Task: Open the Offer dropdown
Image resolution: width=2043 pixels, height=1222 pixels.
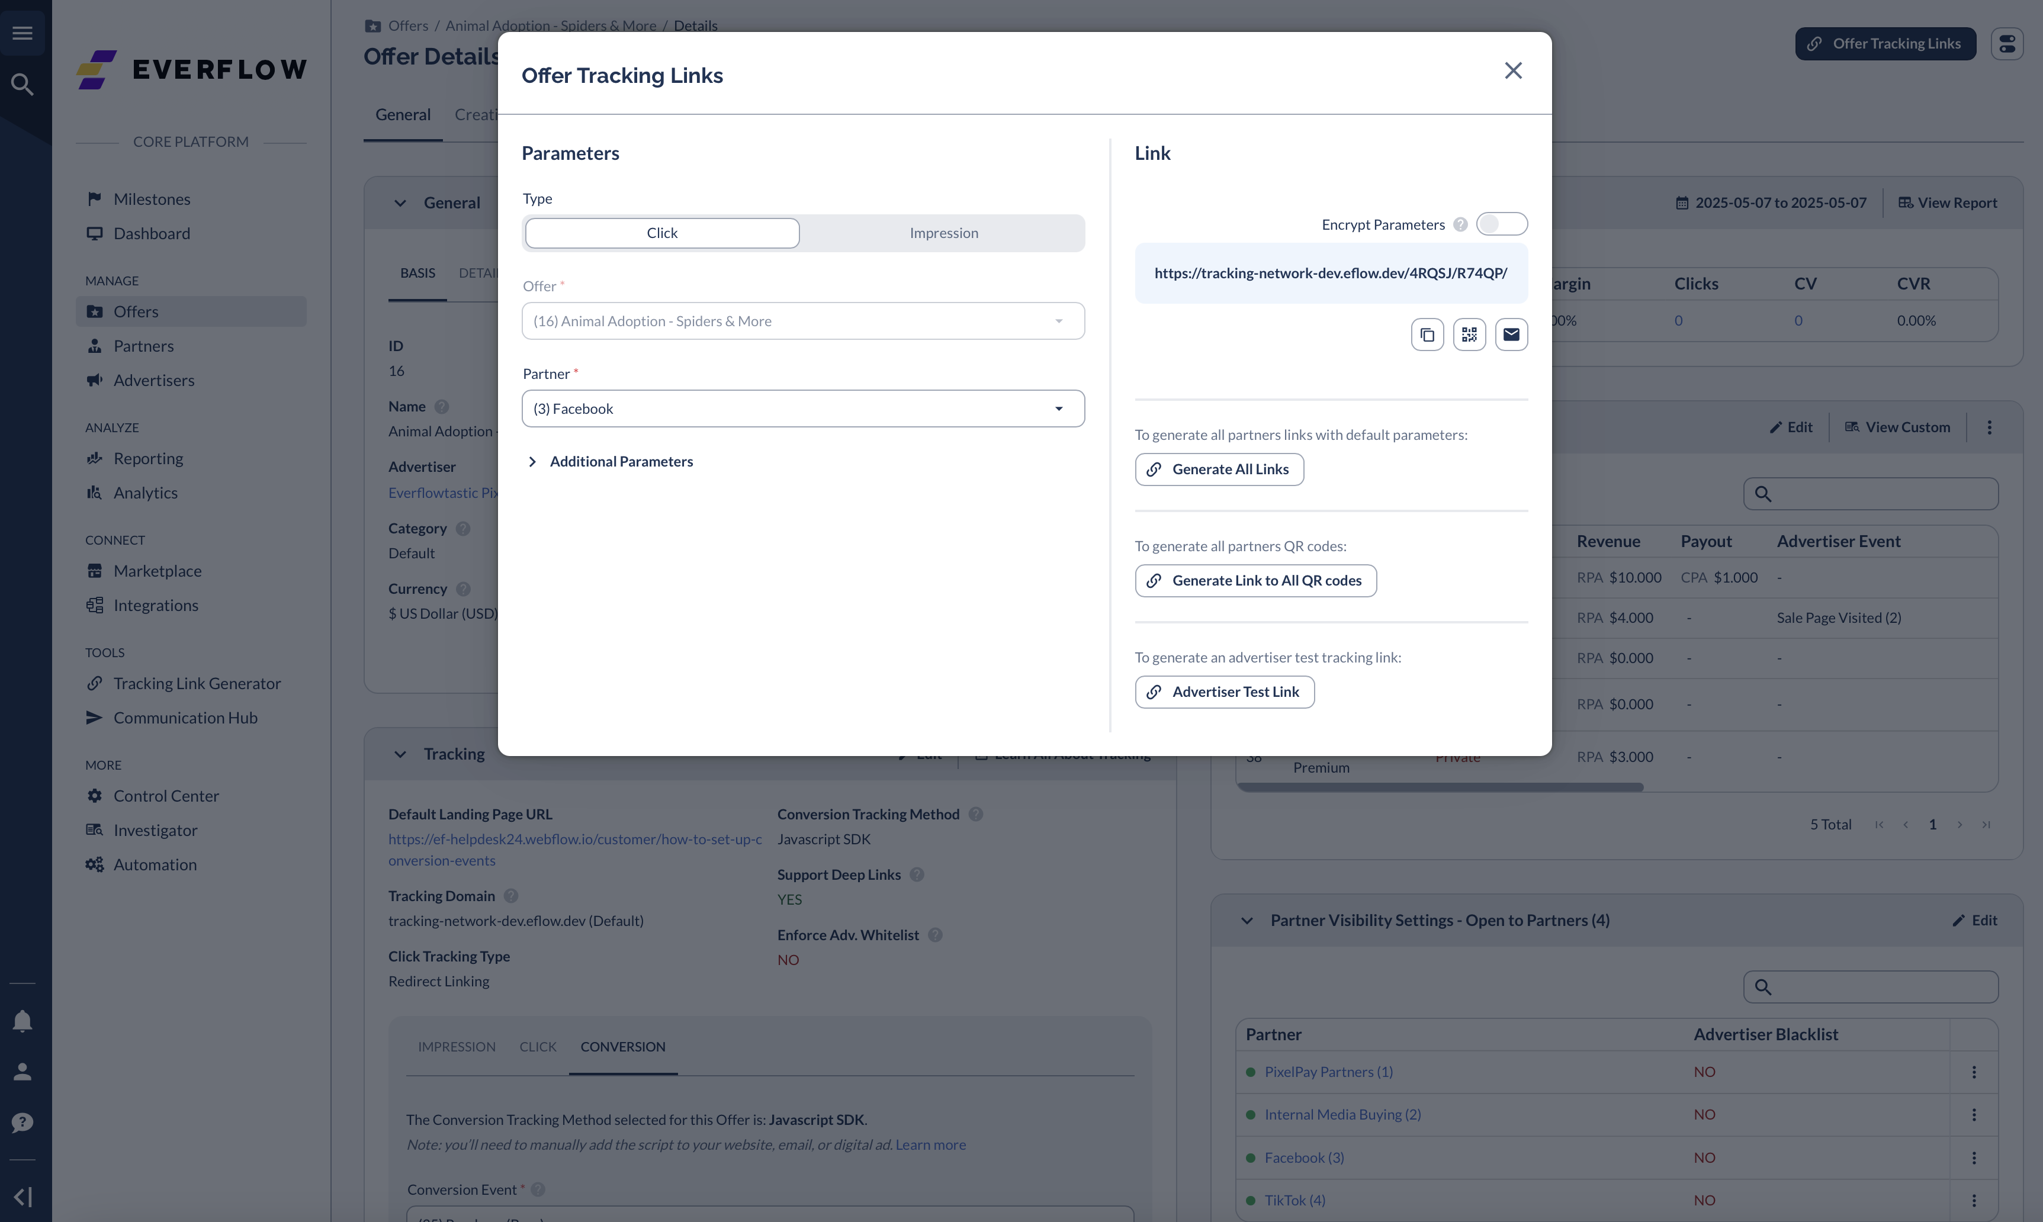Action: tap(803, 321)
